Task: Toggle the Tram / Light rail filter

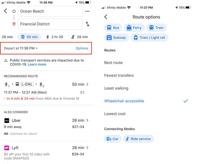Action: point(149,38)
